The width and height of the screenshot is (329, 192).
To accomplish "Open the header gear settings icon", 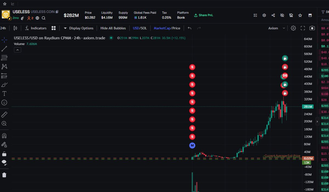I will click(264, 15).
